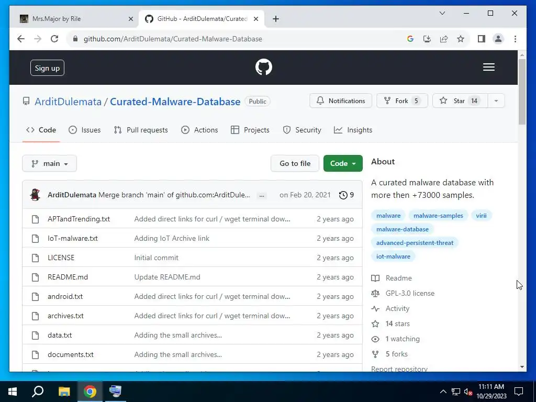Open the Star lists dropdown arrow

tap(496, 101)
